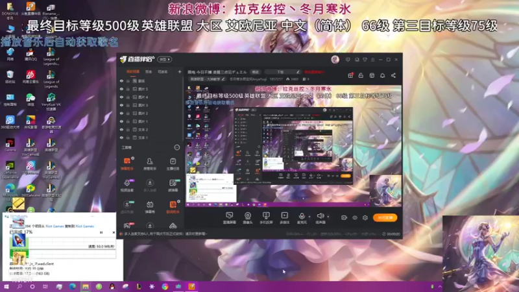Click the share icon in the room header
This screenshot has width=519, height=292.
393,75
